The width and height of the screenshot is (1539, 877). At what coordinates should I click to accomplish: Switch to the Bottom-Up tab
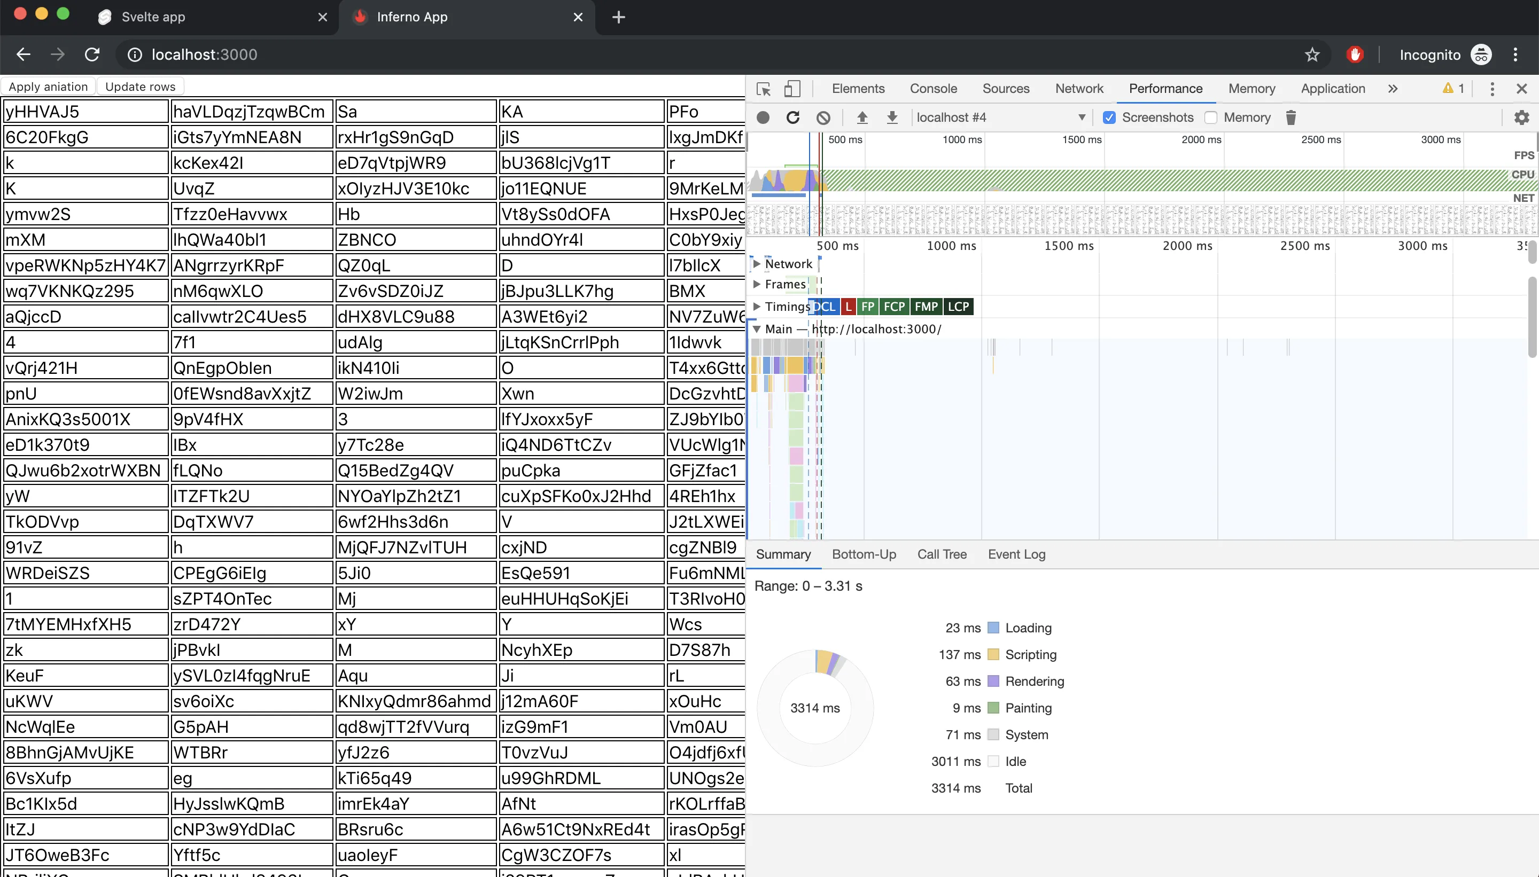pos(864,554)
